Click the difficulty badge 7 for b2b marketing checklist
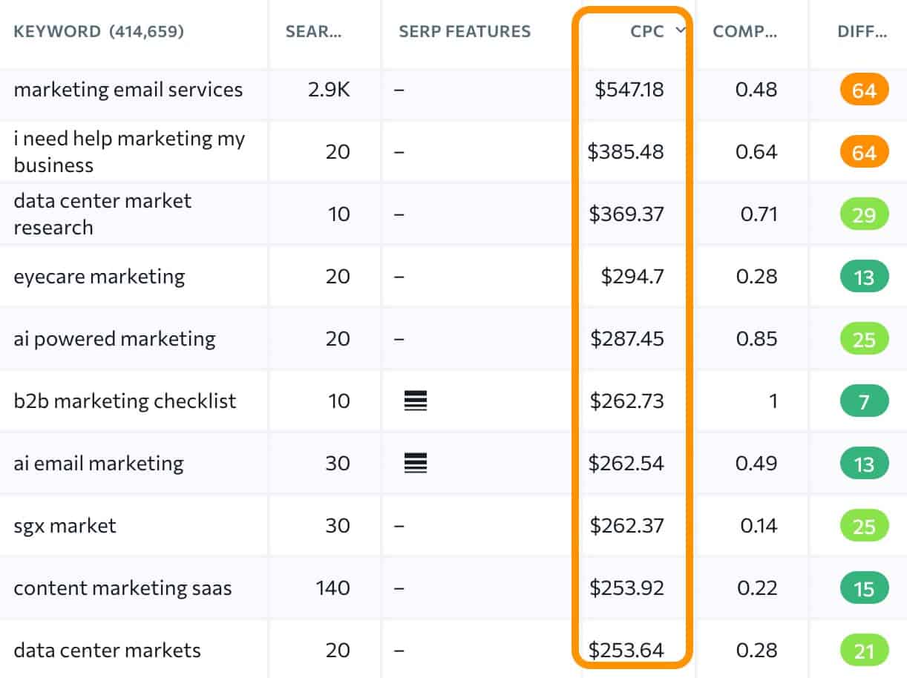 point(862,401)
